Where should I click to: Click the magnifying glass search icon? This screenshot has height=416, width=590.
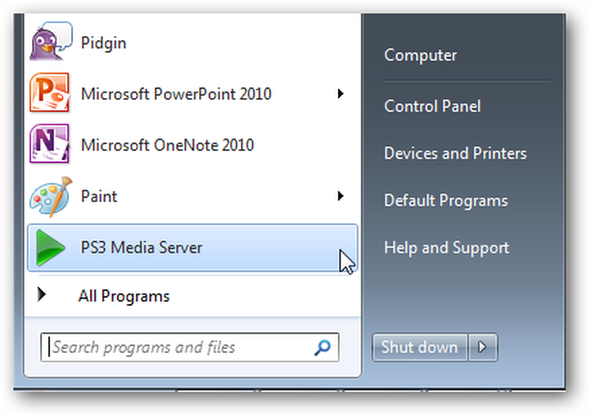point(323,348)
